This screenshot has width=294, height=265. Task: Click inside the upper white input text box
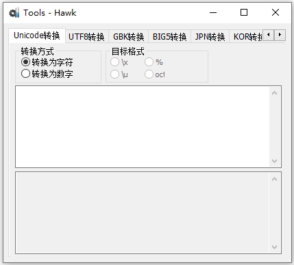click(143, 127)
